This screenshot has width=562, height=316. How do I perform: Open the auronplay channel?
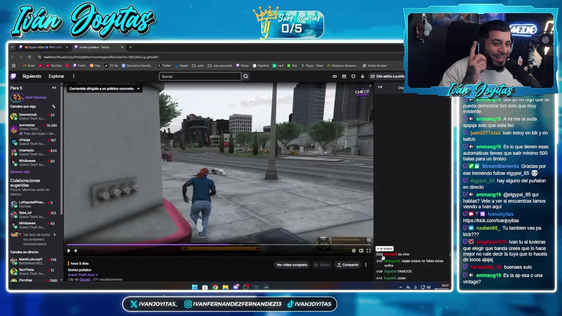(x=34, y=129)
